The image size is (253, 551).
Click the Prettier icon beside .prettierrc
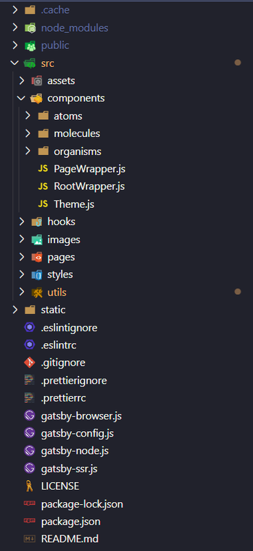pyautogui.click(x=30, y=398)
